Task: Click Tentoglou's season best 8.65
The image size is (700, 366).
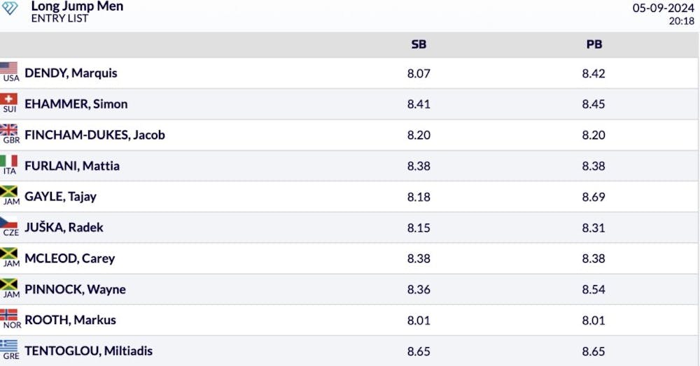Action: point(419,351)
